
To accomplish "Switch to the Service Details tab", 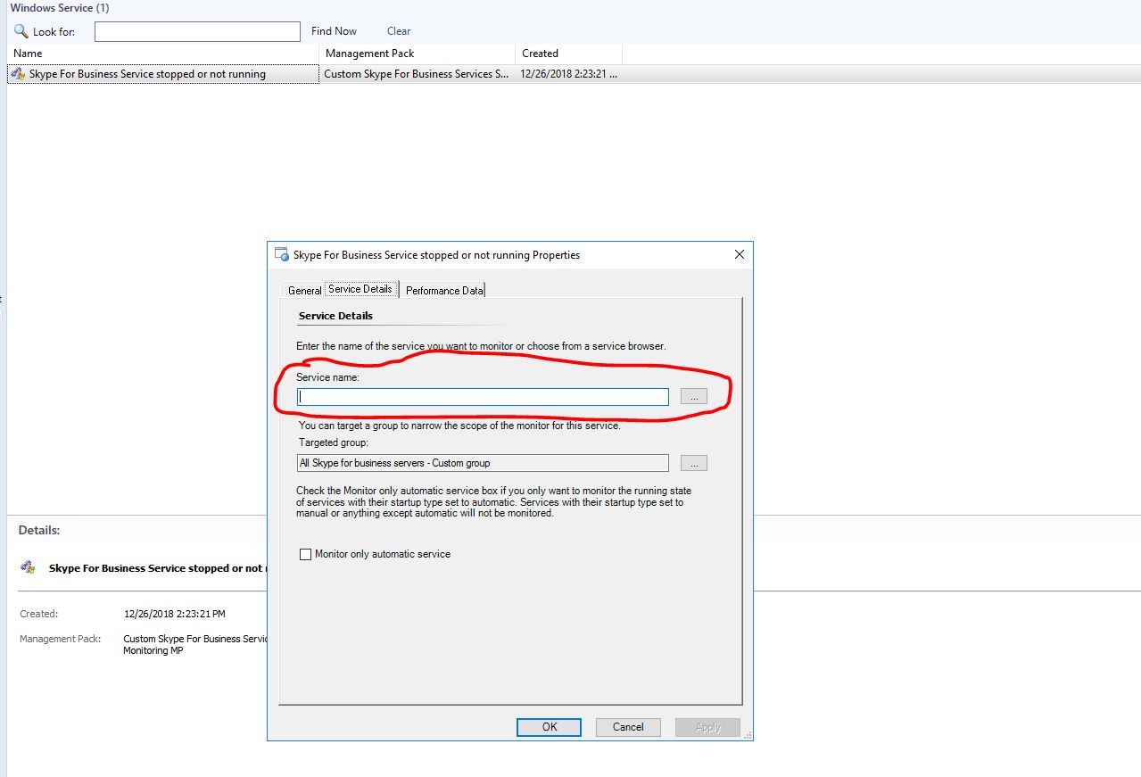I will pyautogui.click(x=360, y=289).
